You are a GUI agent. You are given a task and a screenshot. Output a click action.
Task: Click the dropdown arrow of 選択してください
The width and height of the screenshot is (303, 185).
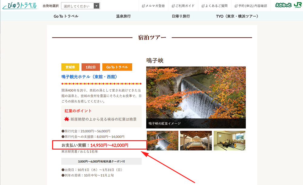[96, 6]
